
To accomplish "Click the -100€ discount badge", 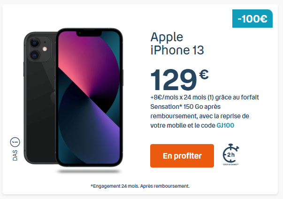I will point(252,19).
